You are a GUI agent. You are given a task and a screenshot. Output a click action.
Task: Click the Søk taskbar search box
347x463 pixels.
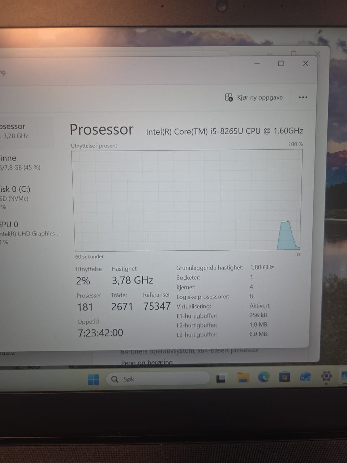158,379
